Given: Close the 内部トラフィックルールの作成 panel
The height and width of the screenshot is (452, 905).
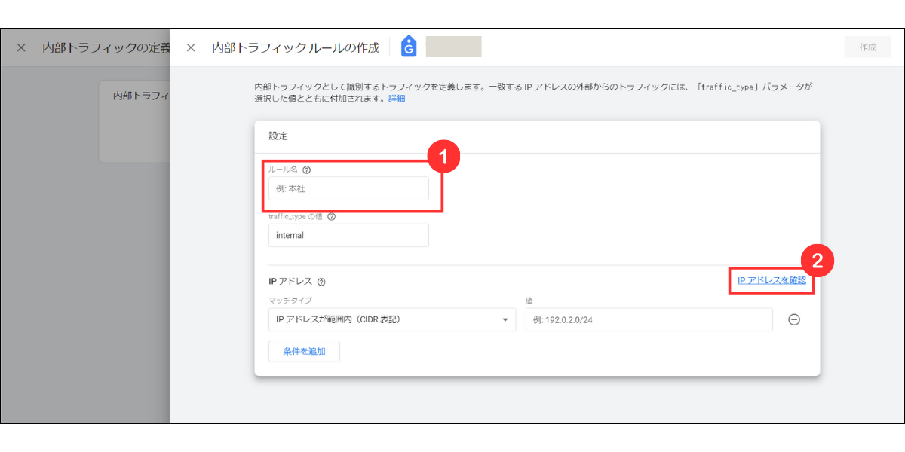Looking at the screenshot, I should tap(191, 47).
